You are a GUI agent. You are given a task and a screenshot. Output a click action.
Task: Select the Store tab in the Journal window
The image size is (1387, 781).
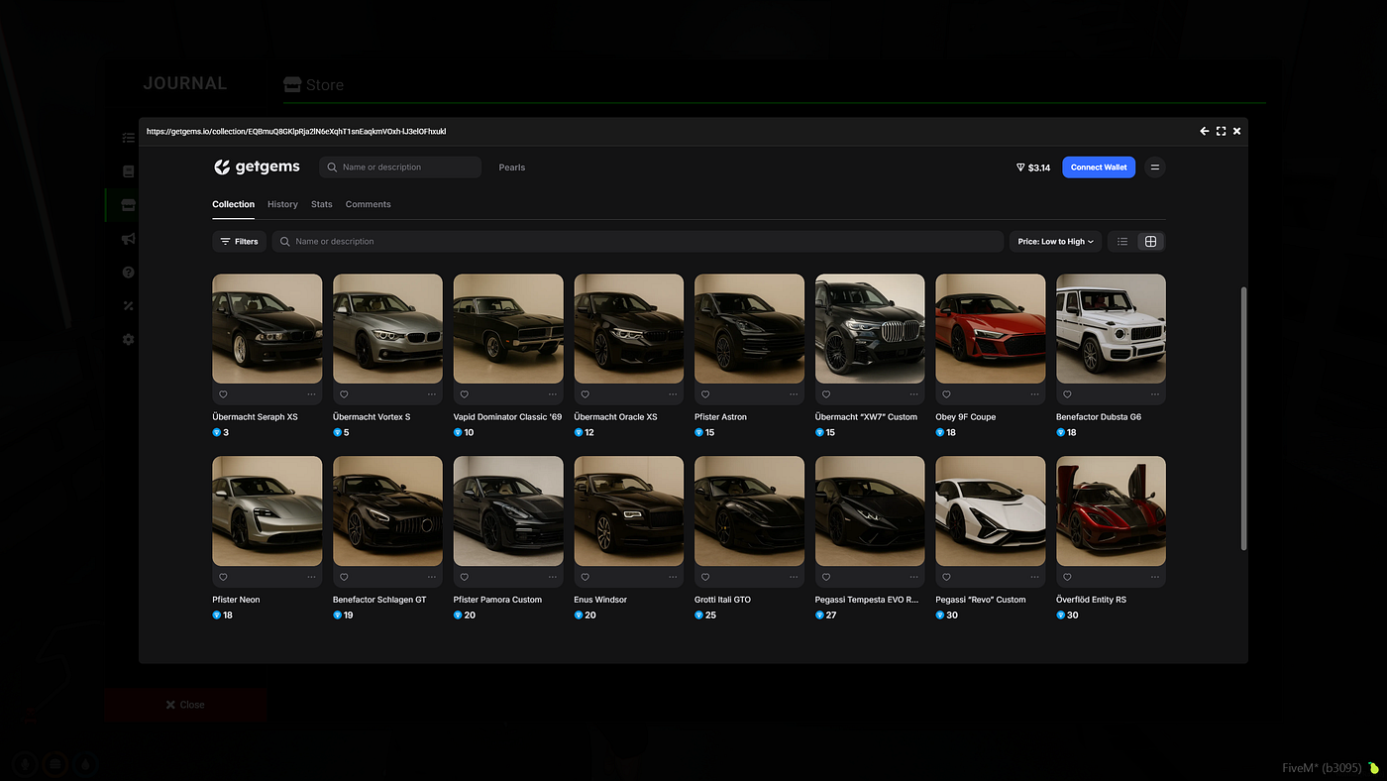coord(313,85)
